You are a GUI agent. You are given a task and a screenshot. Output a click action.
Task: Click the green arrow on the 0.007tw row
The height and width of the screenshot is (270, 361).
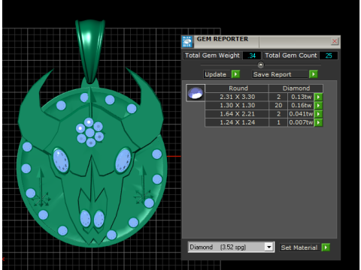[x=318, y=122]
